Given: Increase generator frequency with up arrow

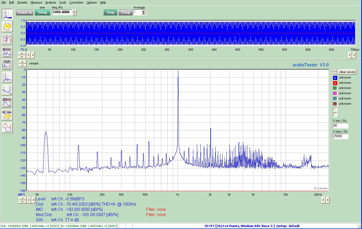Looking at the screenshot, I should [74, 11].
